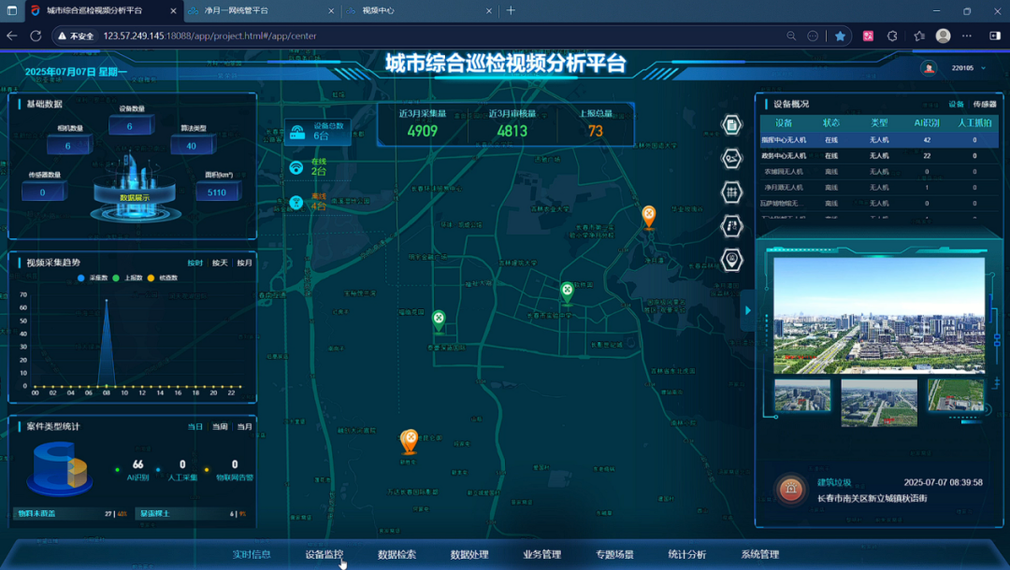Toggle 核查数 legend in trend chart
This screenshot has width=1010, height=570.
163,278
